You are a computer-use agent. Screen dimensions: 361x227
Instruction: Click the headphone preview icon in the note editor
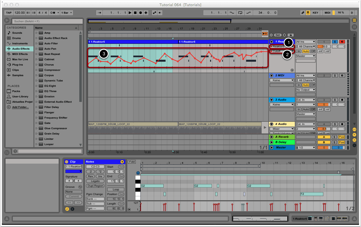pos(138,173)
